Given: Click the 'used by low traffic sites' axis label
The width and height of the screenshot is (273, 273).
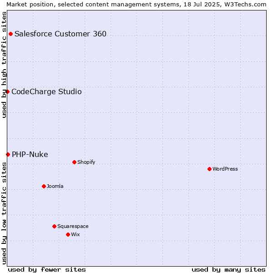Looking at the screenshot, I should pos(4,213).
